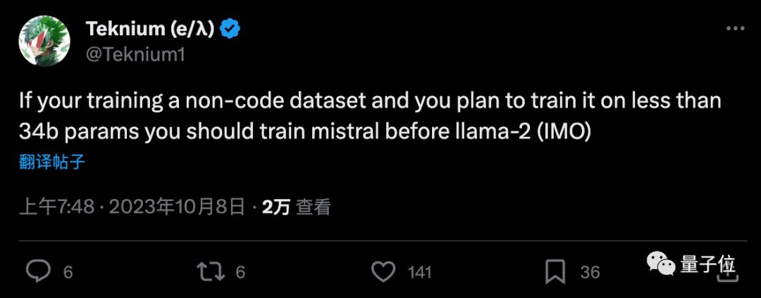Click the post timestamp 上午7:48 · 2023年10月8日
The width and height of the screenshot is (761, 298).
(132, 207)
